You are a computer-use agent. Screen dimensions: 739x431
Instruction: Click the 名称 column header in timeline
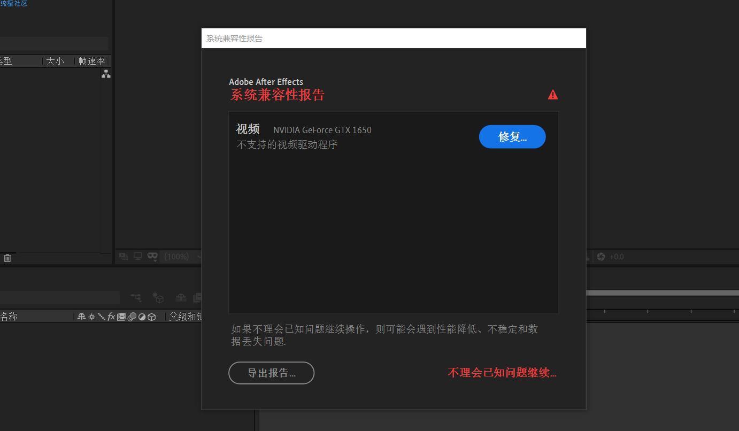9,317
